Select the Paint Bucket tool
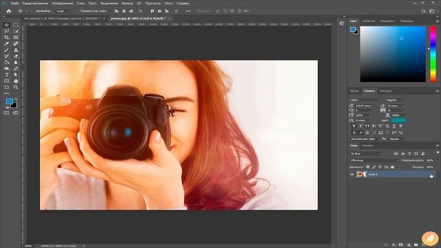 pyautogui.click(x=6, y=62)
